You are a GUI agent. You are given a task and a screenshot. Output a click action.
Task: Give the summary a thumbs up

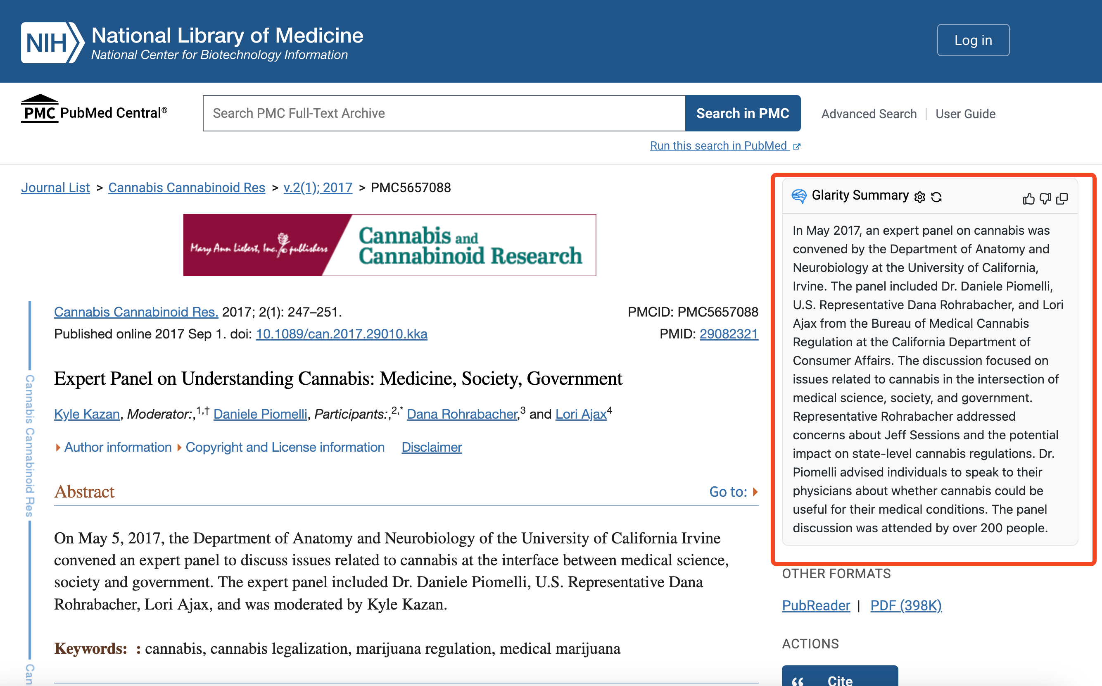[x=1028, y=199]
